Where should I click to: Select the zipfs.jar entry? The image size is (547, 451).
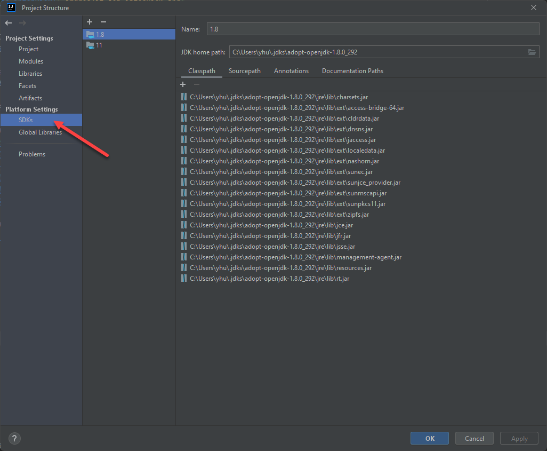coord(275,214)
